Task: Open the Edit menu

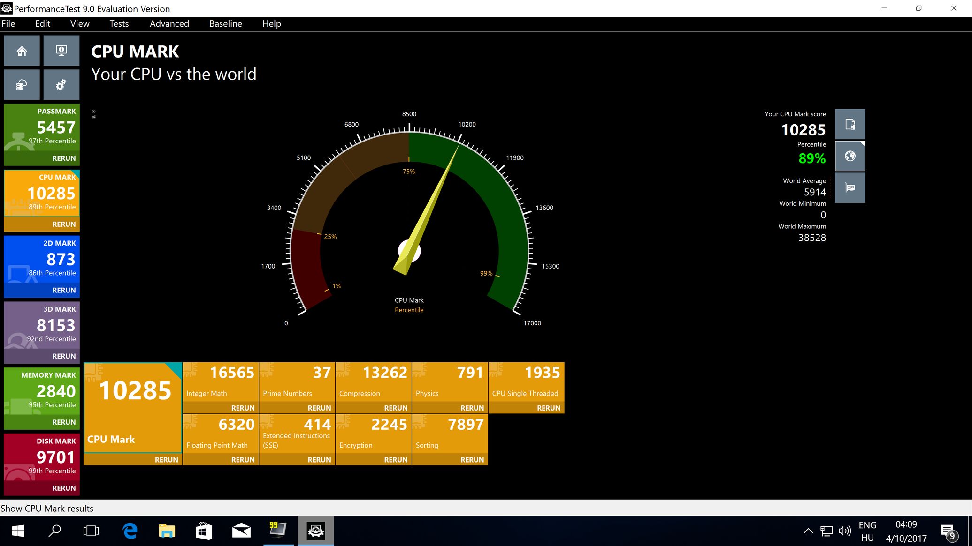Action: (43, 24)
